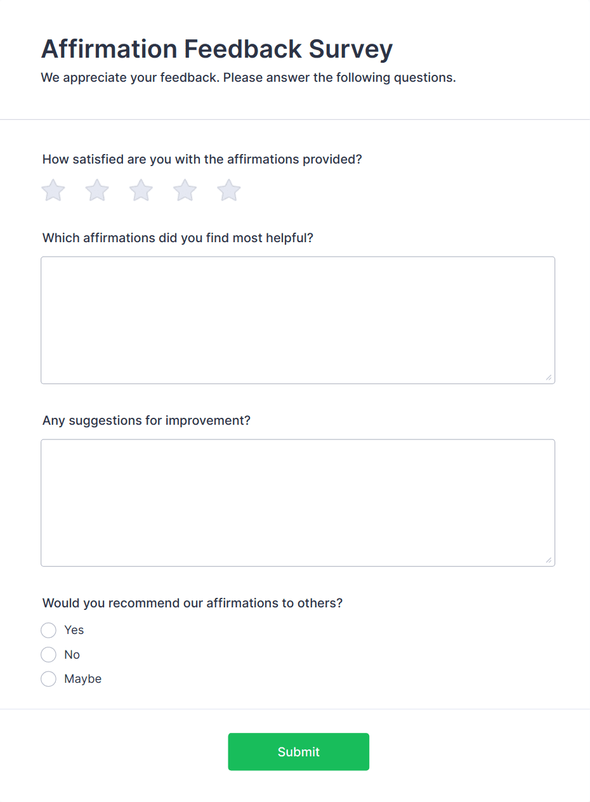Click inside the most helpful affirmations text box
This screenshot has height=802, width=590.
pos(298,320)
